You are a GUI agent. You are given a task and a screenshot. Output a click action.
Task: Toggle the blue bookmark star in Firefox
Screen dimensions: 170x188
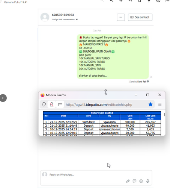coord(150,104)
